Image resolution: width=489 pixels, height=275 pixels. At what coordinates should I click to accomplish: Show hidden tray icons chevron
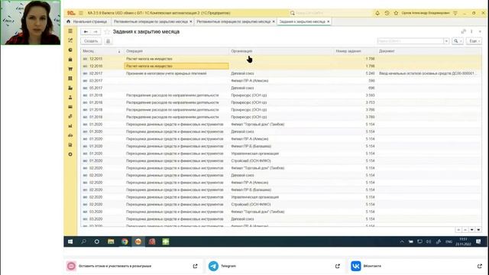402,241
